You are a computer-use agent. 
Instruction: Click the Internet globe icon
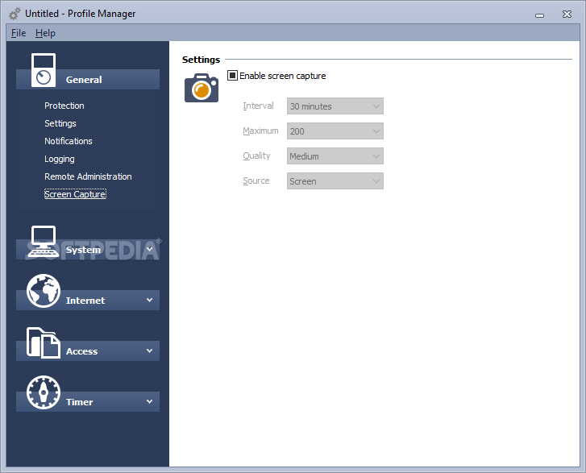pos(44,291)
